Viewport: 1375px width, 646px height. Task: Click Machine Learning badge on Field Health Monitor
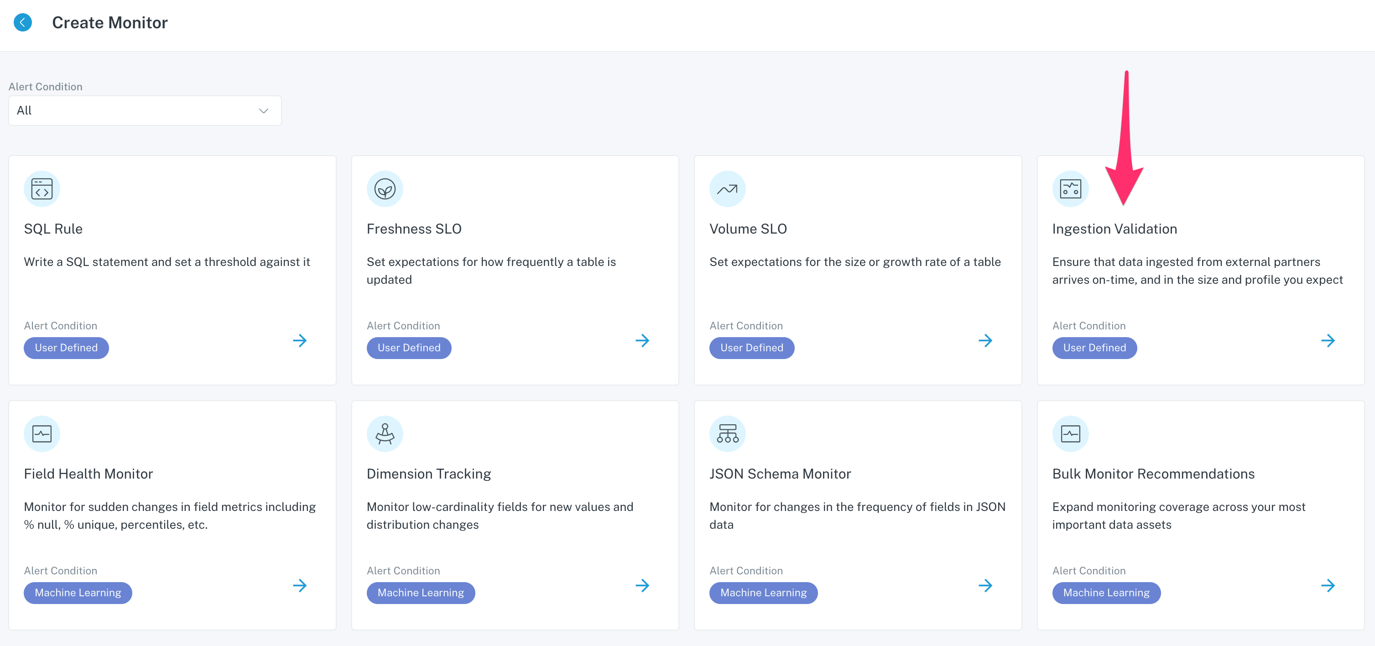[x=78, y=593]
